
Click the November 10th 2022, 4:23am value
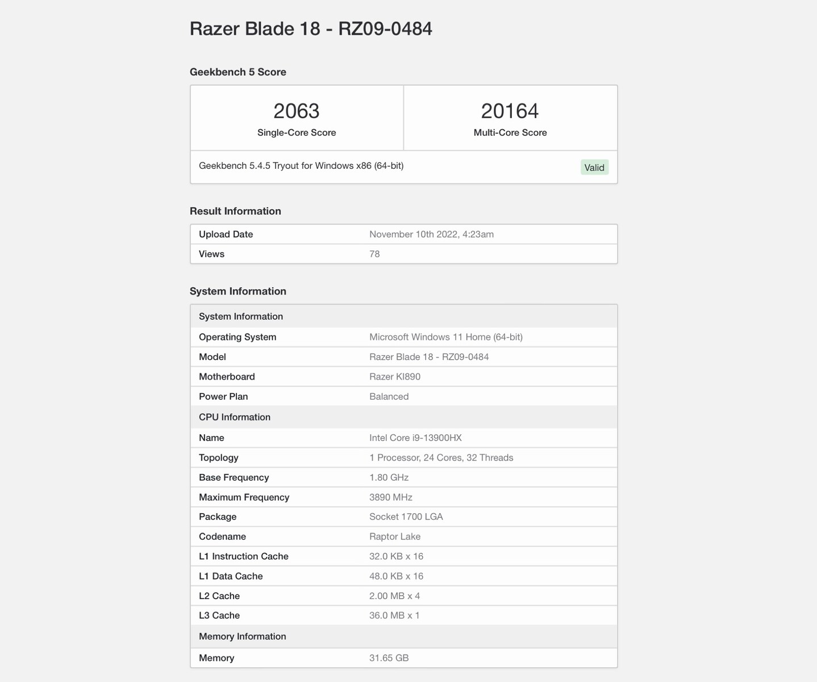pos(432,234)
